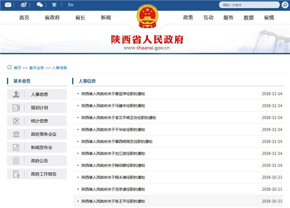Focus the keyword search input field
290x208 pixels.
point(249,5)
